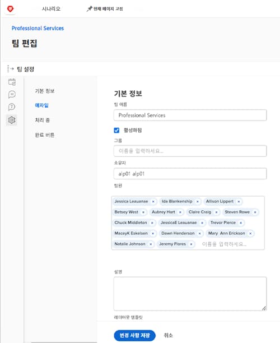280x343 pixels.
Task: Click the description textarea resize handle
Action: (264, 308)
